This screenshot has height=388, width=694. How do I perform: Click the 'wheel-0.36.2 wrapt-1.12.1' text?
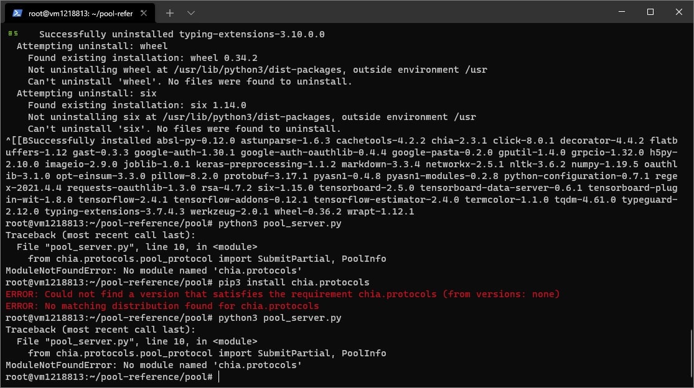pyautogui.click(x=344, y=211)
